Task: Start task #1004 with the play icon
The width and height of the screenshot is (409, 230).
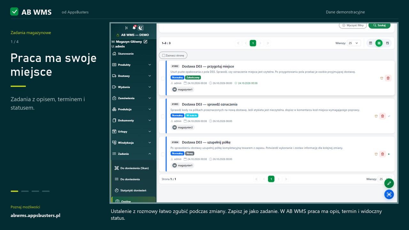Action: coord(389,154)
